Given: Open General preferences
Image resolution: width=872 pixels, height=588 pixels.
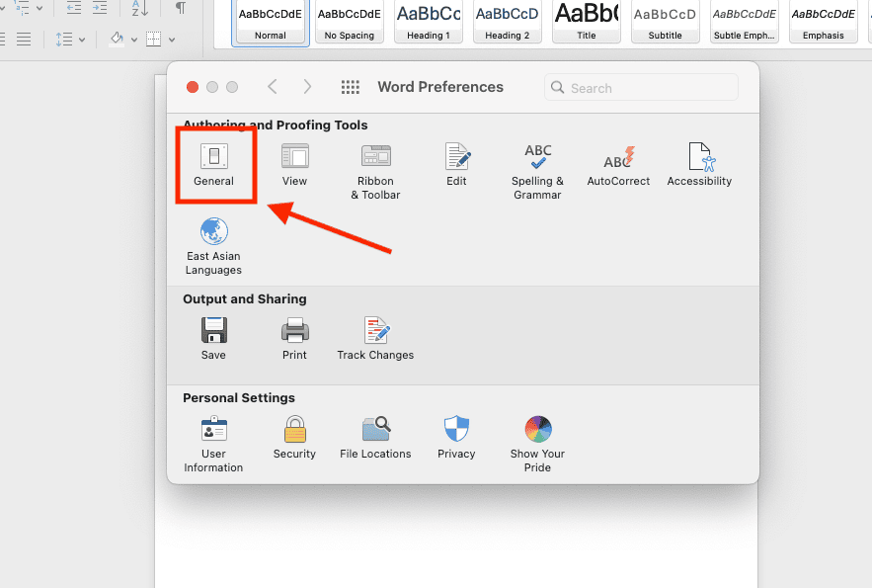Looking at the screenshot, I should 214,165.
